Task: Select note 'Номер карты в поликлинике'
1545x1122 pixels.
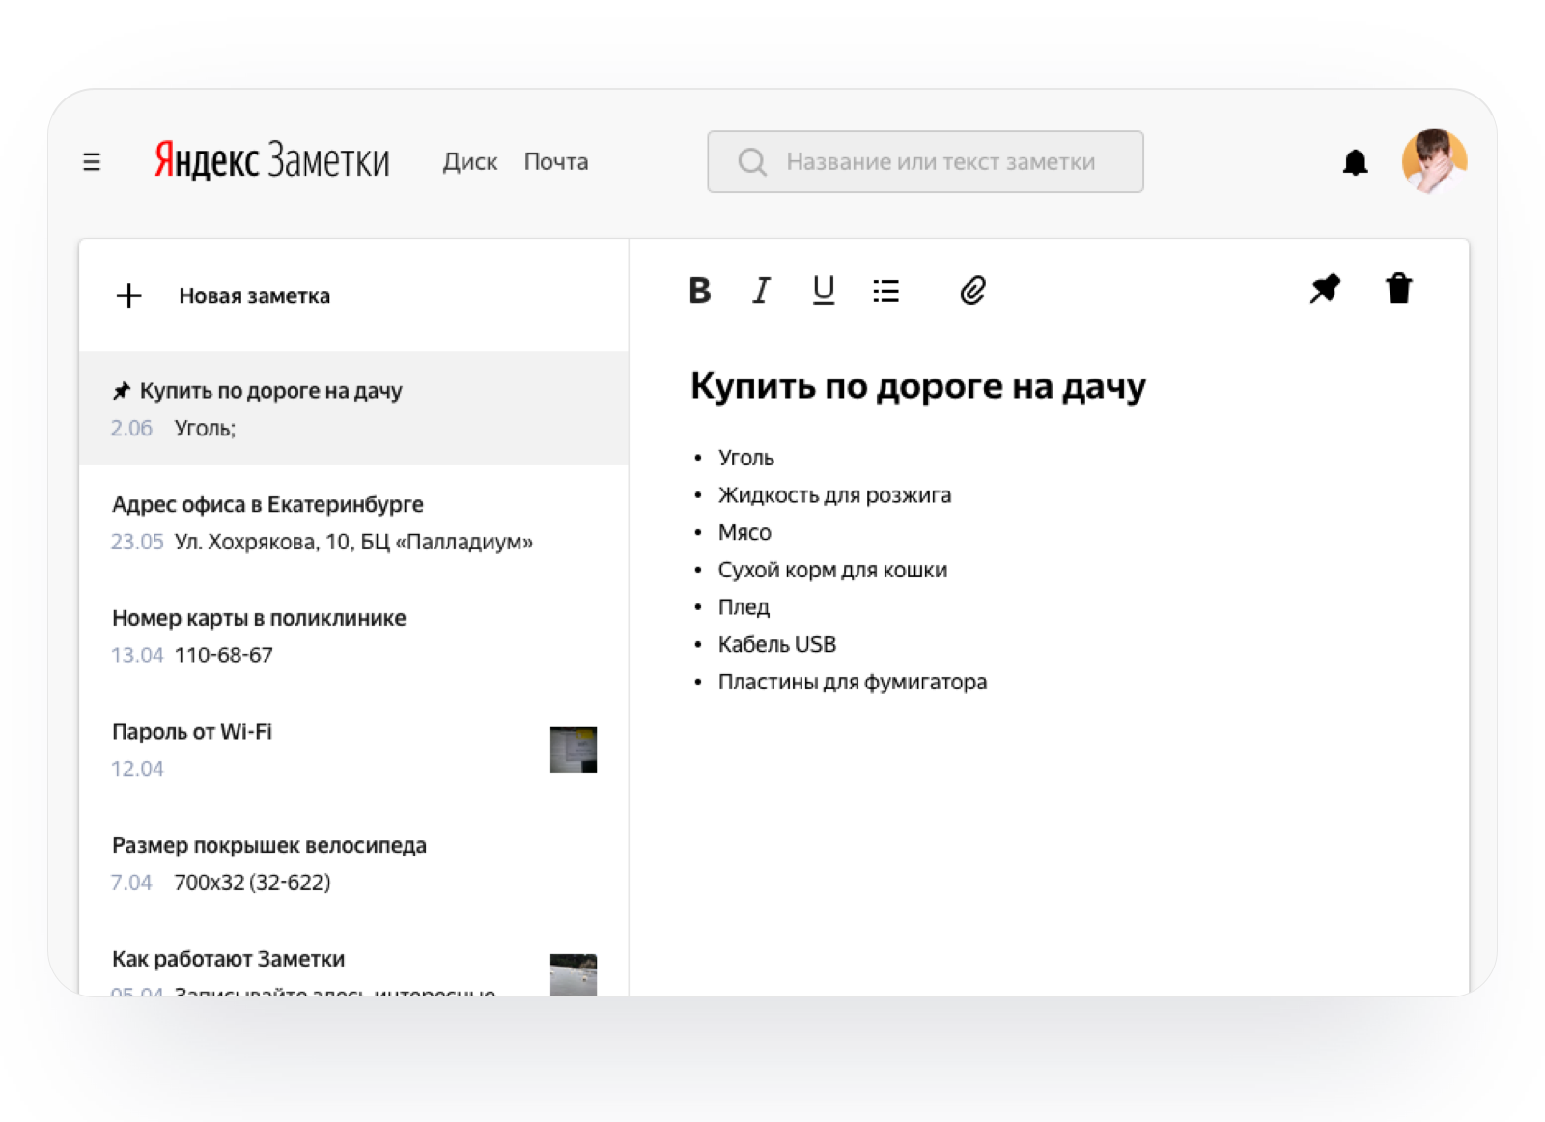Action: [x=259, y=619]
